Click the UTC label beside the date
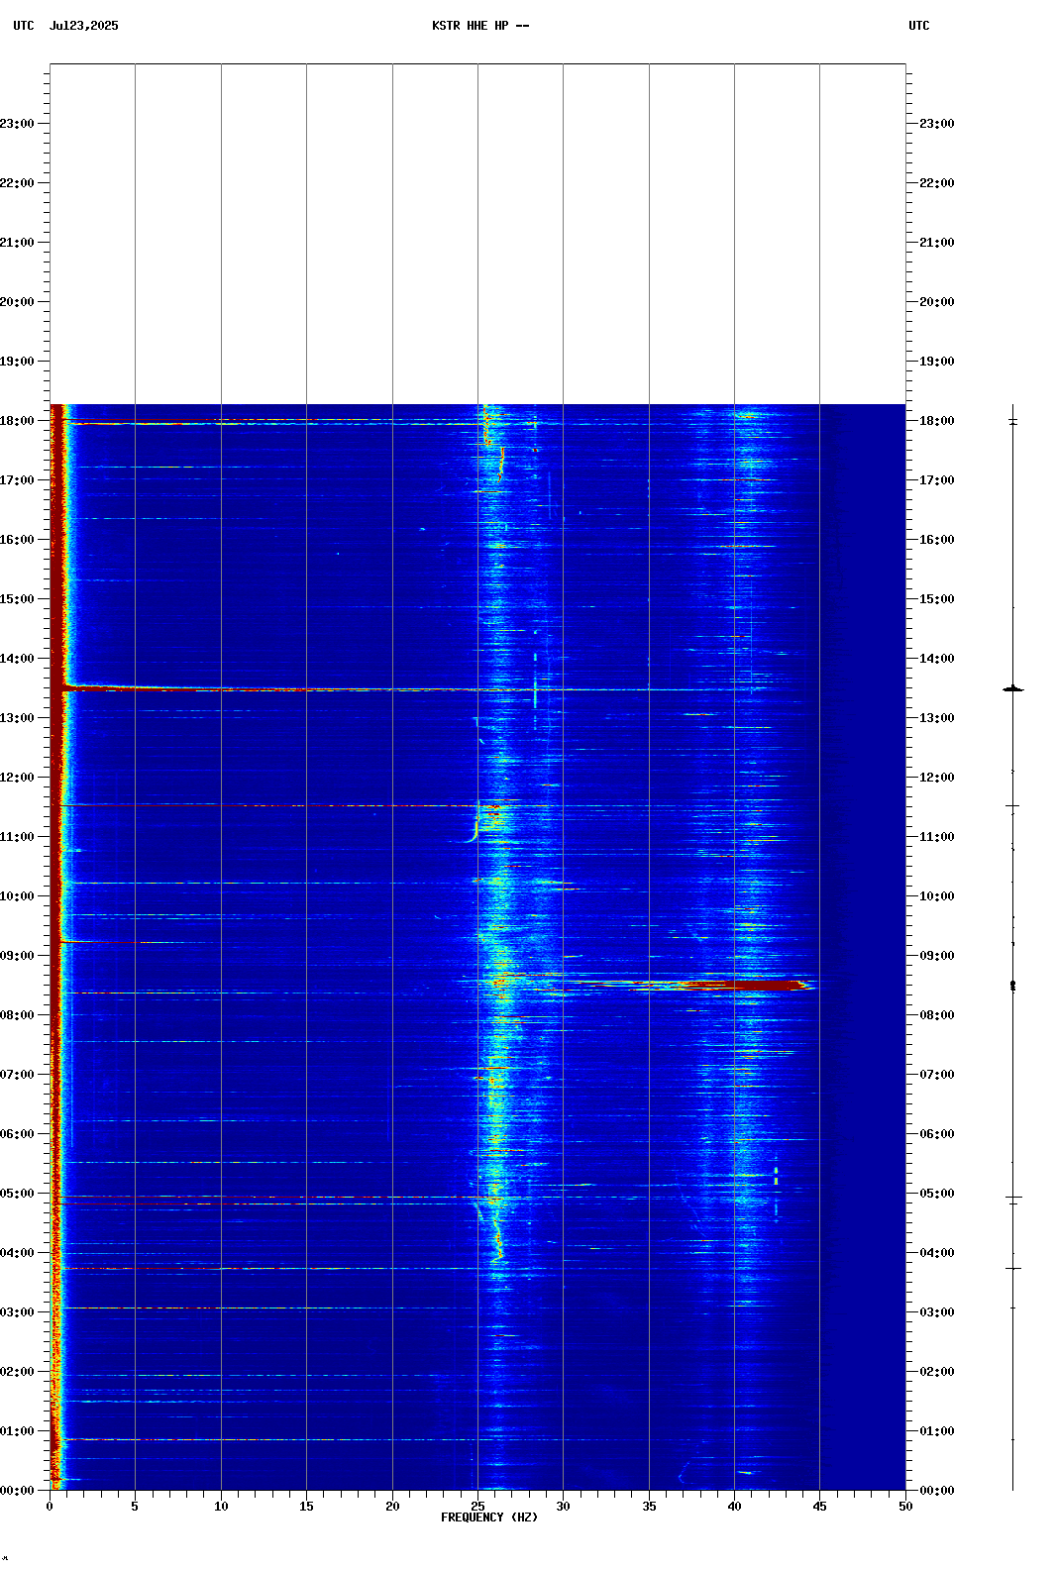 tap(24, 26)
